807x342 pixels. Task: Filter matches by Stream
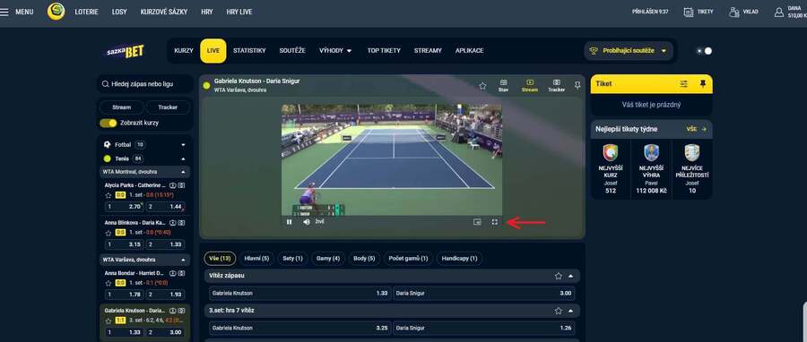pyautogui.click(x=121, y=107)
